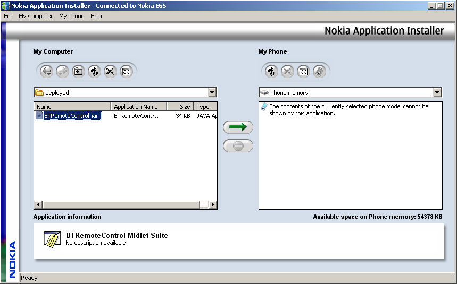Click the horizontal scrollbar thumb in file list

tap(121, 205)
